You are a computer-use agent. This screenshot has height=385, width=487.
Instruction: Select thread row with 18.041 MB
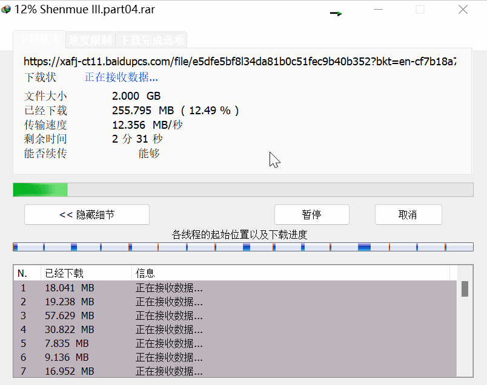pos(235,288)
